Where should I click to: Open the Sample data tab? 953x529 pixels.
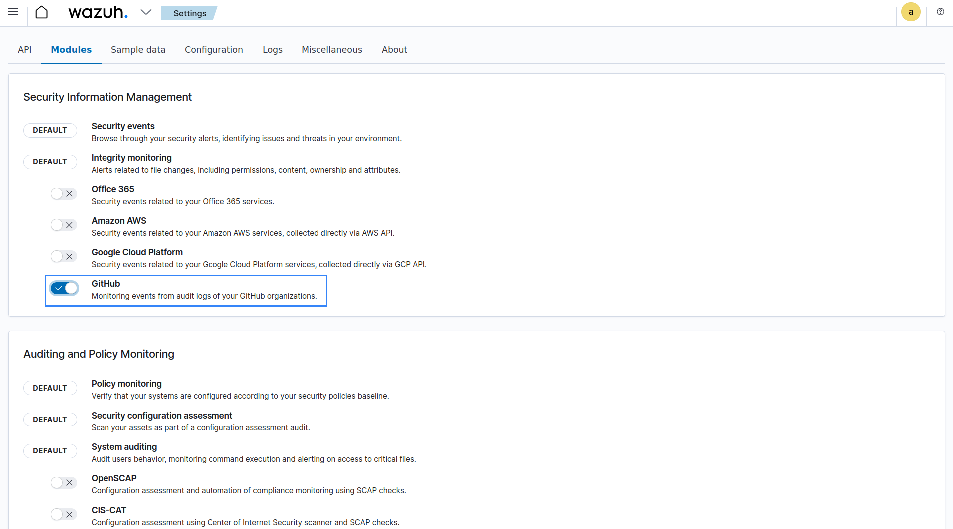coord(138,50)
